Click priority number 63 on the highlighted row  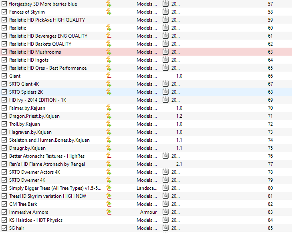tap(270, 52)
